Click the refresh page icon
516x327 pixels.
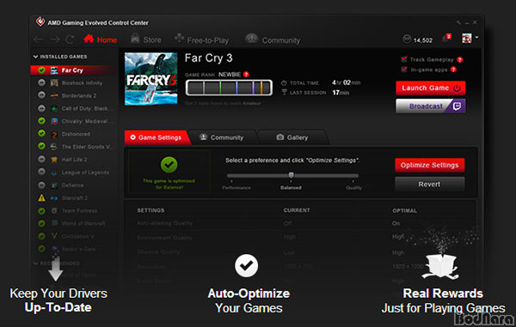70,39
